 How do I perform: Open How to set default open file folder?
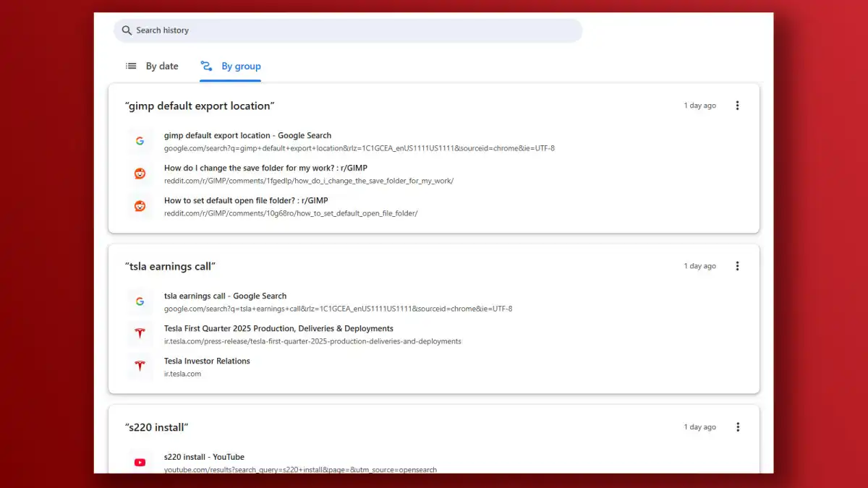point(256,200)
